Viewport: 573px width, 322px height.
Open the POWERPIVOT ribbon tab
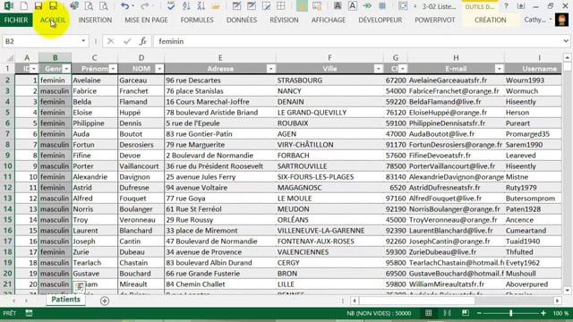(x=435, y=20)
